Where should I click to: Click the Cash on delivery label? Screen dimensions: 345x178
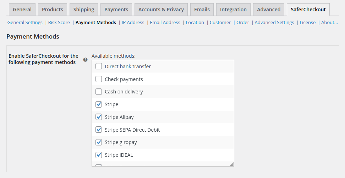tap(124, 92)
